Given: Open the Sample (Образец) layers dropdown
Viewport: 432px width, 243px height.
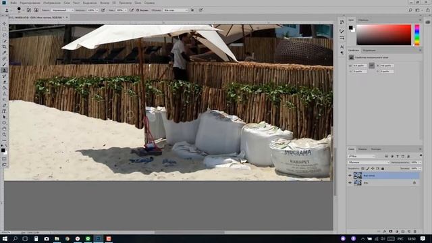Looking at the screenshot, I should pos(175,10).
